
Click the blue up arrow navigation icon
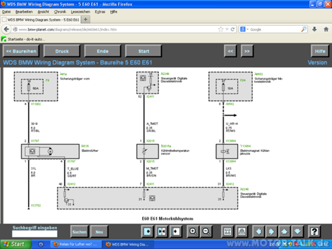tap(285, 232)
